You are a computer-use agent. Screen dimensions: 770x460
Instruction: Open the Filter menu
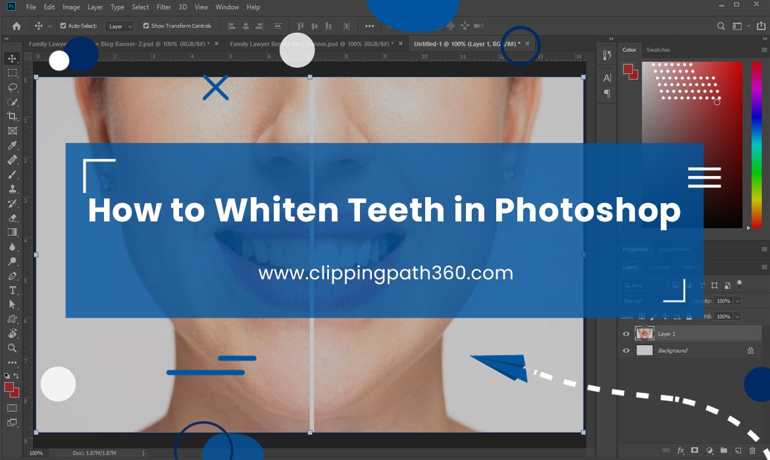163,7
